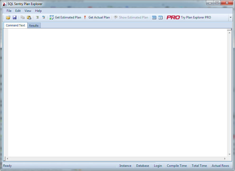Open the File menu
This screenshot has width=235, height=171.
9,11
